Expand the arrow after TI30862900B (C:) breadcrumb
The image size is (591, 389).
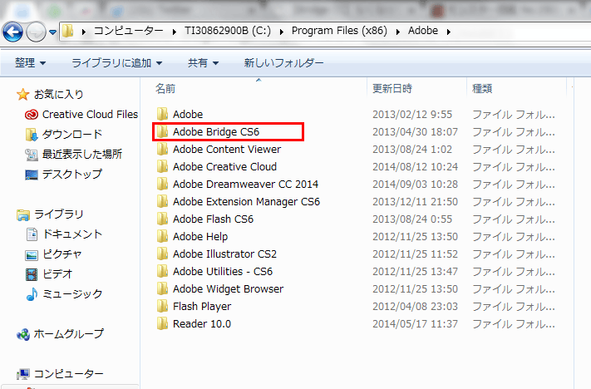coord(281,32)
